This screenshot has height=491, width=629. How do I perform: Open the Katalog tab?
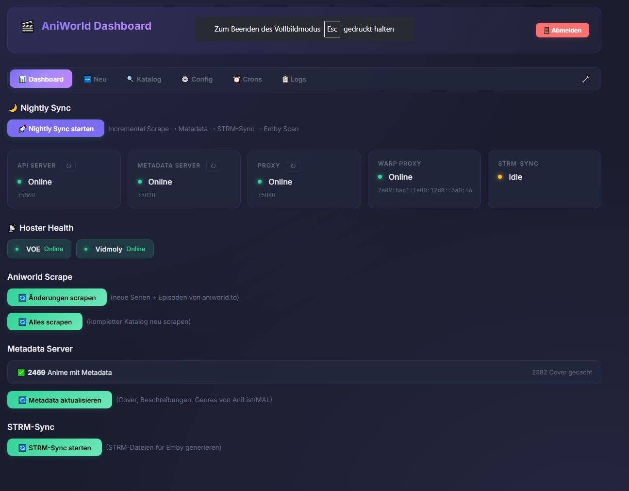coord(144,79)
